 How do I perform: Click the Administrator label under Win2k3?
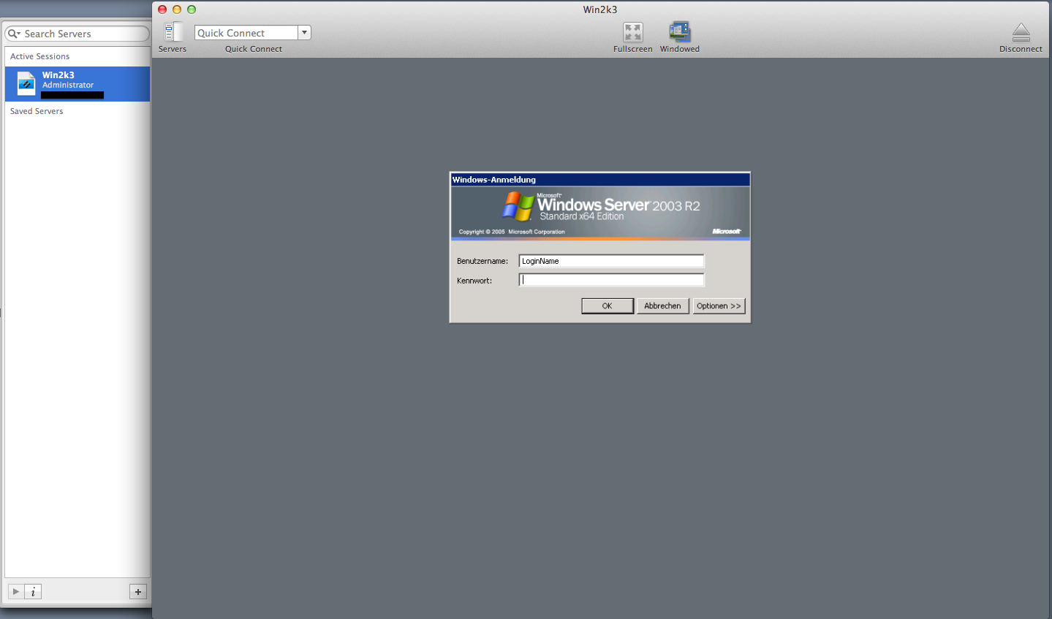(x=68, y=86)
